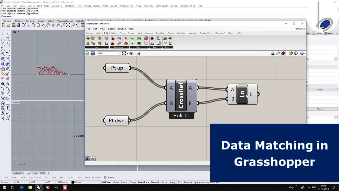Switch to the Vector component tab
The width and height of the screenshot is (339, 191).
click(114, 33)
